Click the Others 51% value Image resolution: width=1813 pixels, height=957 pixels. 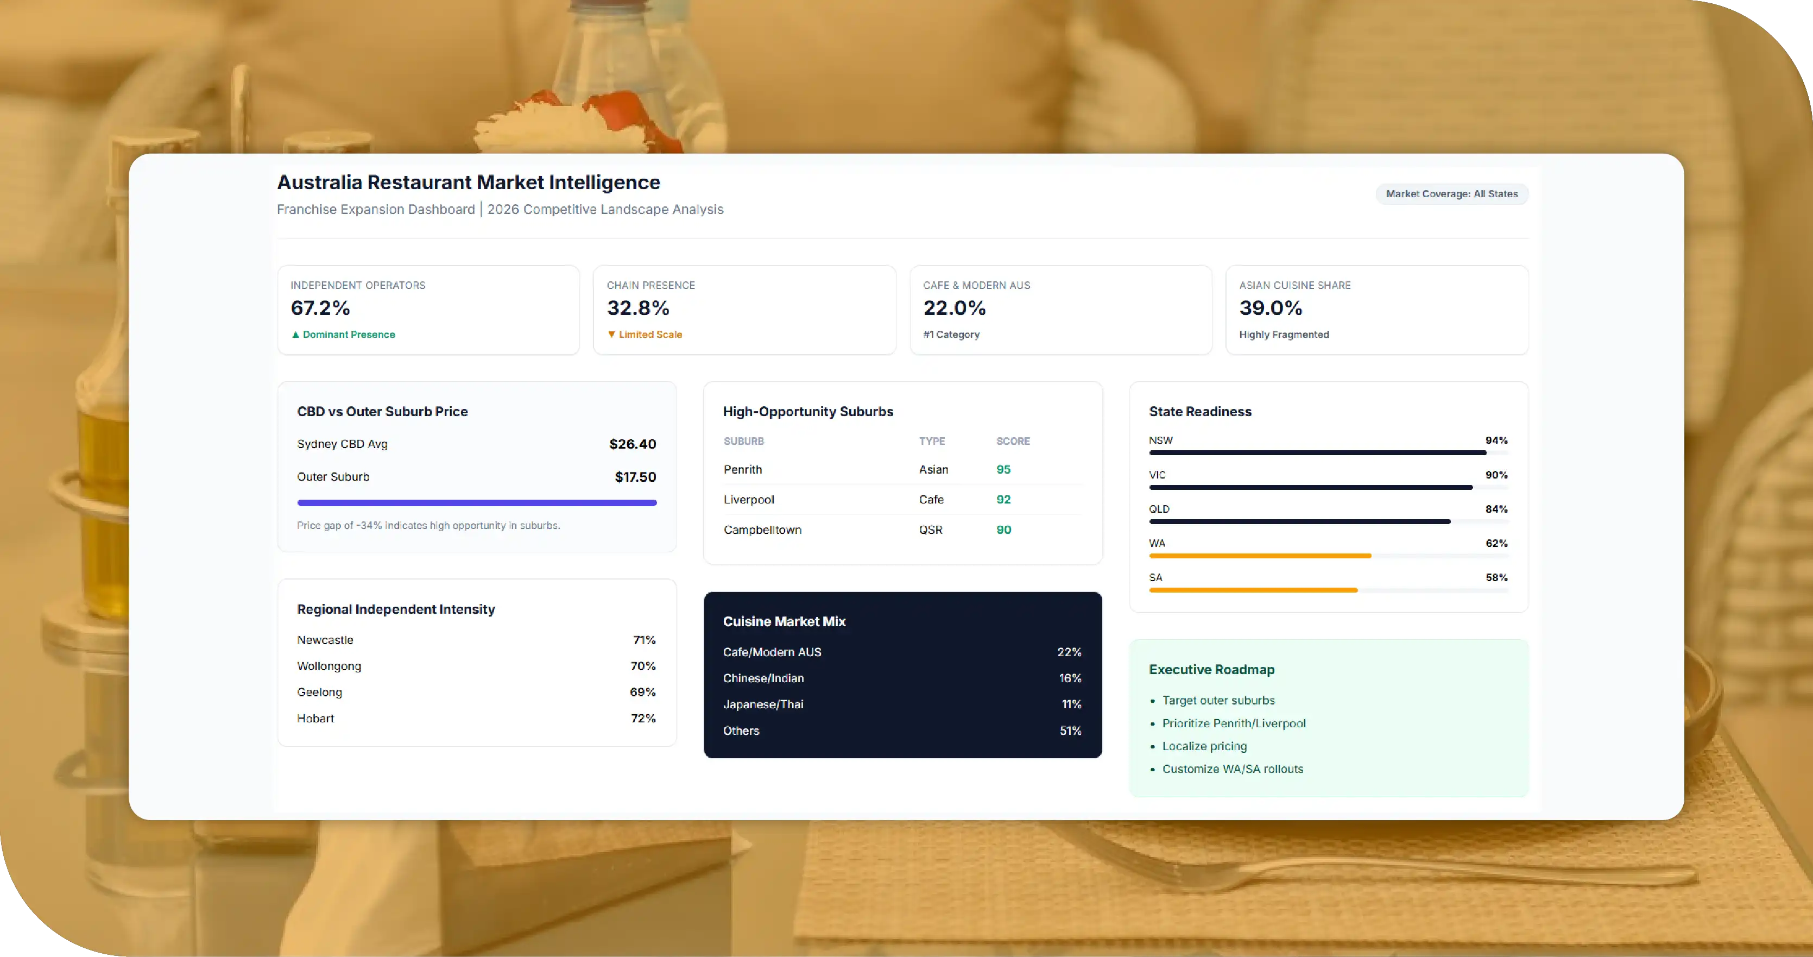coord(1071,731)
